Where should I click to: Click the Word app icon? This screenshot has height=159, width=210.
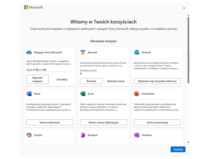pos(29,94)
